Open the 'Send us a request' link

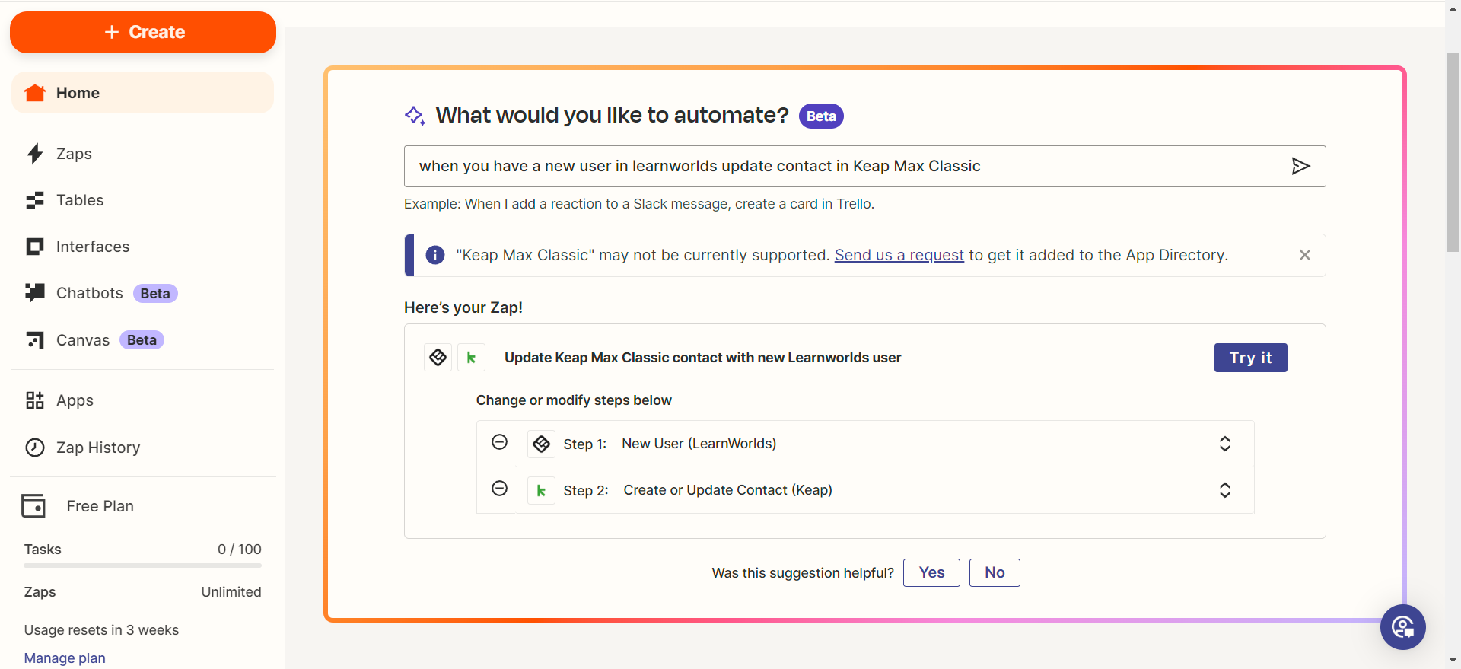[x=899, y=255]
